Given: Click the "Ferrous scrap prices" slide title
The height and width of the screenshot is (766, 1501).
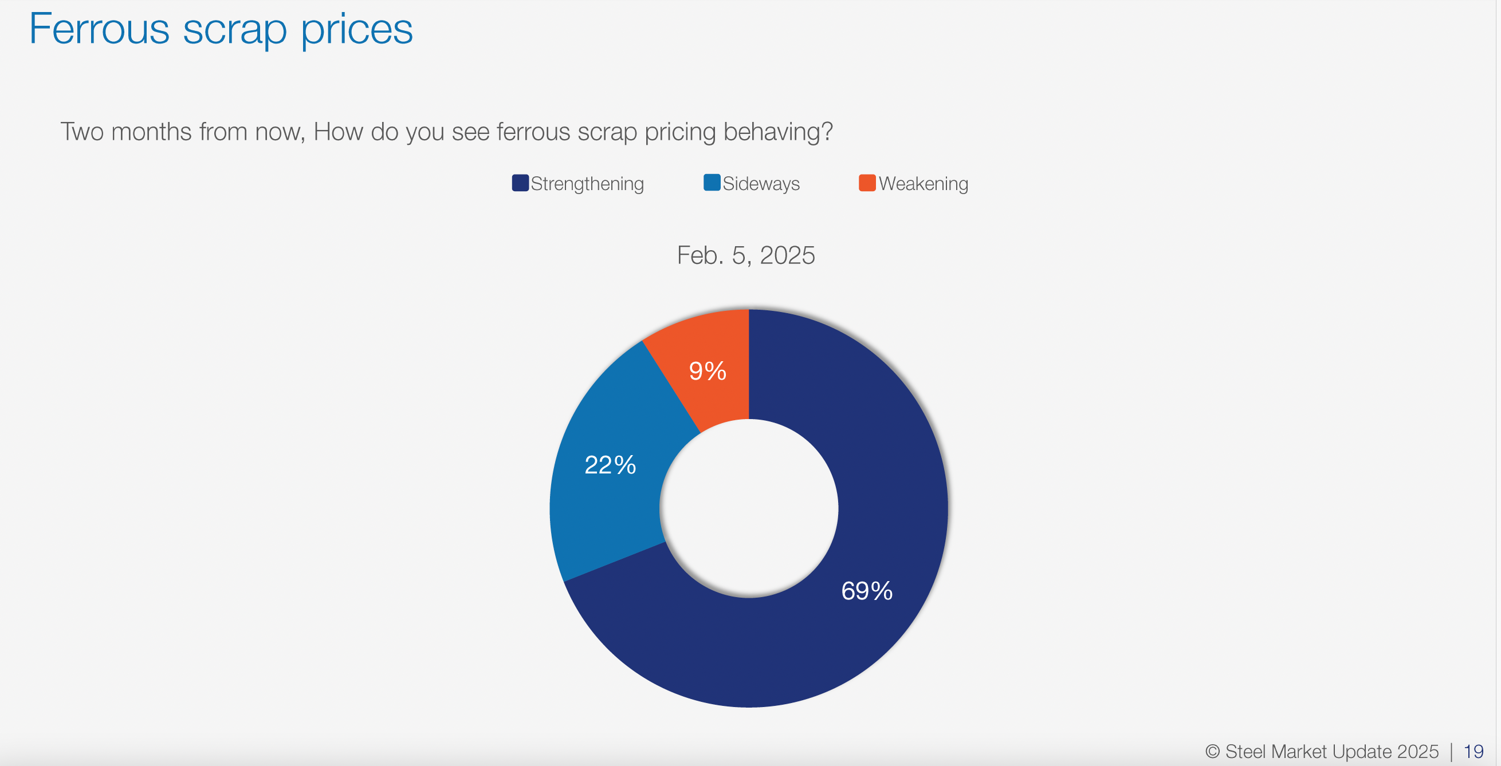Looking at the screenshot, I should pos(221,29).
